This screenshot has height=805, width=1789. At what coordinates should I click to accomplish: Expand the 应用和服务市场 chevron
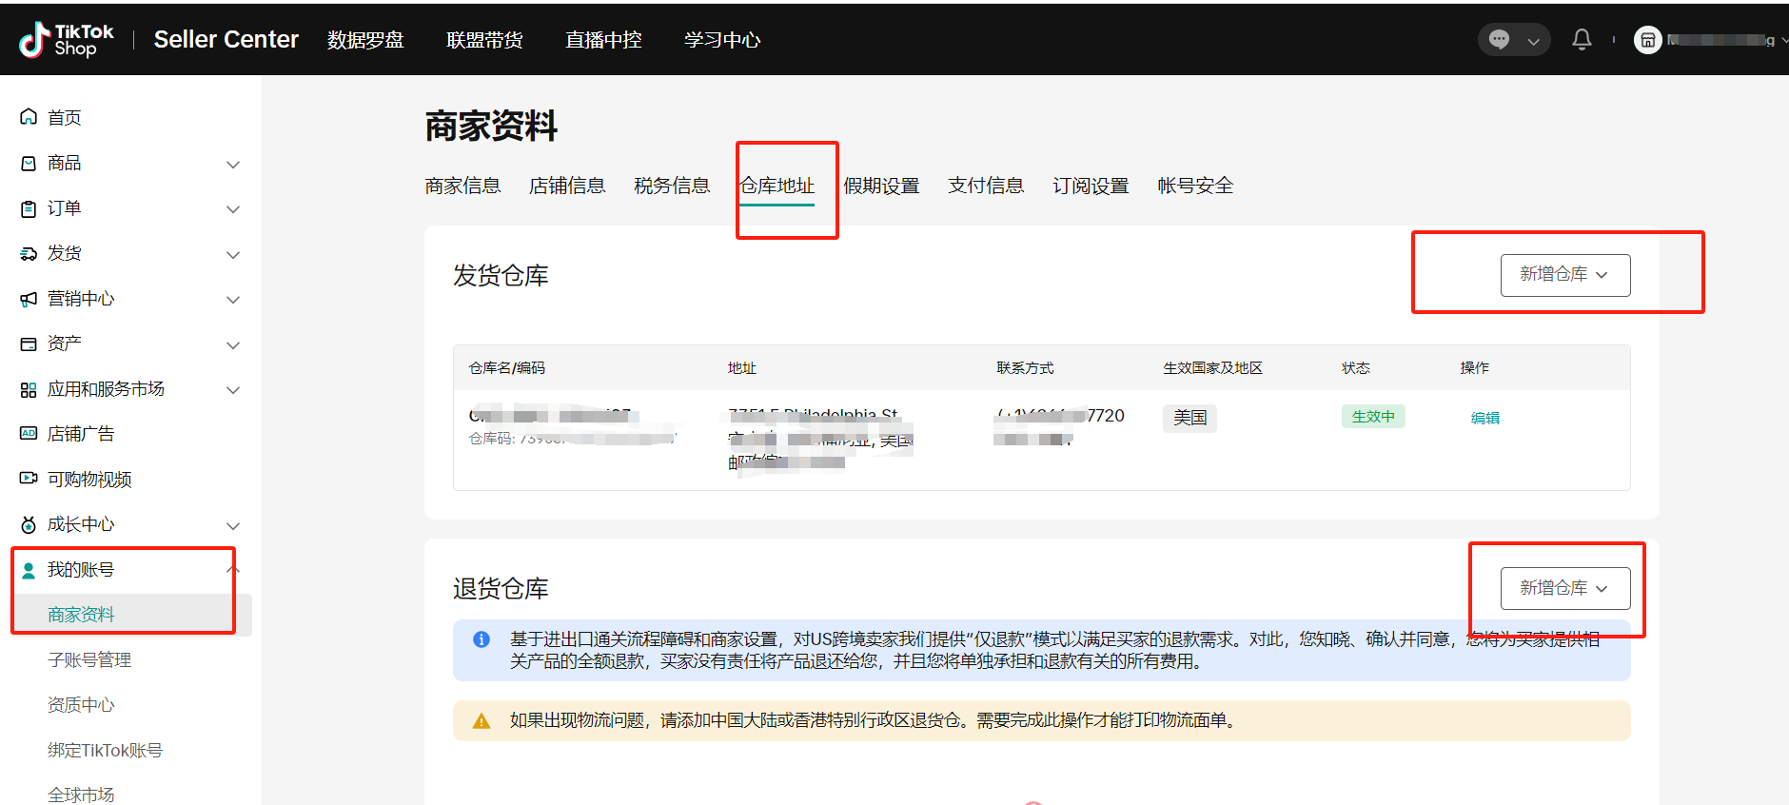(x=233, y=389)
